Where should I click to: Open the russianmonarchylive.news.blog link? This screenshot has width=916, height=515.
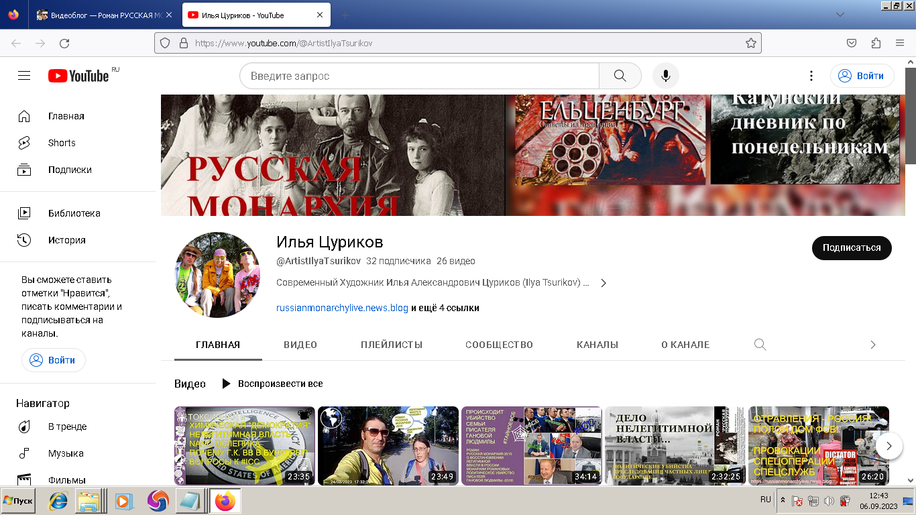342,308
